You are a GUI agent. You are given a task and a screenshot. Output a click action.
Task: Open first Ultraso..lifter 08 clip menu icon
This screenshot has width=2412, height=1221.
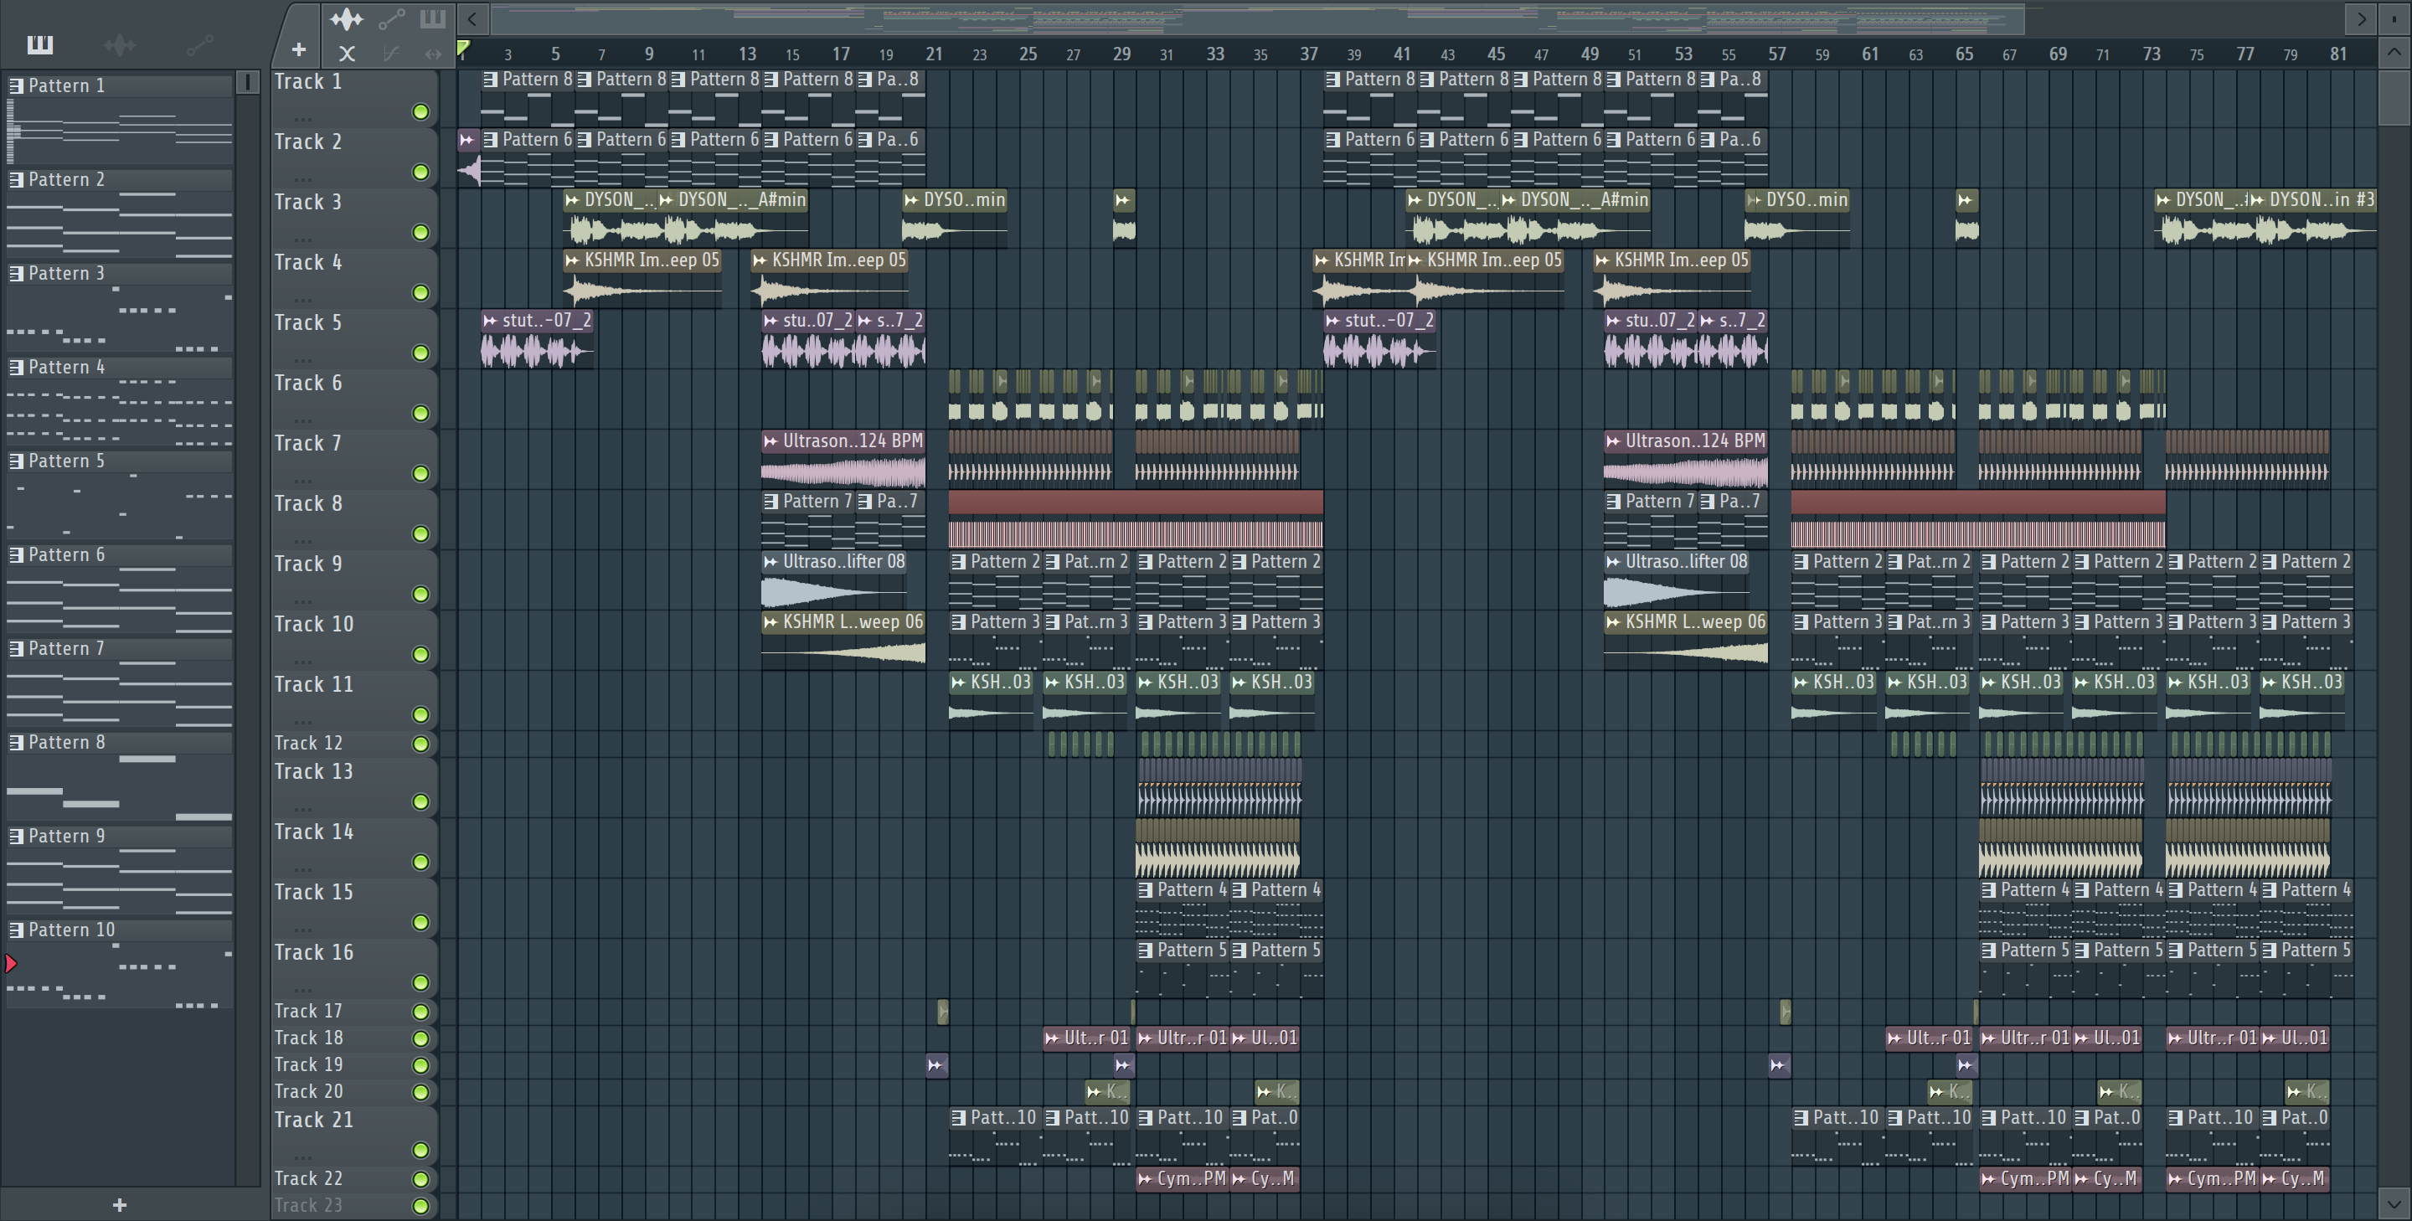click(x=770, y=562)
